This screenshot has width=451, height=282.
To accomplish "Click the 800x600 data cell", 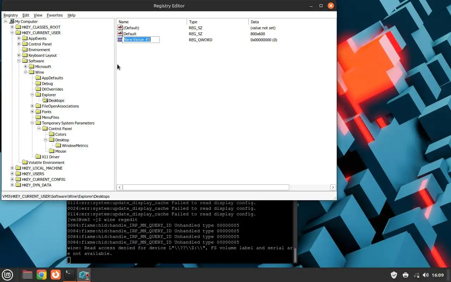I will click(x=258, y=34).
